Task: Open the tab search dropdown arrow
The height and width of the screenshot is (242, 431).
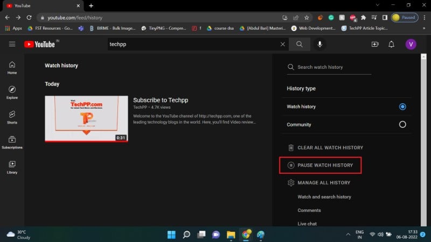Action: 378,5
